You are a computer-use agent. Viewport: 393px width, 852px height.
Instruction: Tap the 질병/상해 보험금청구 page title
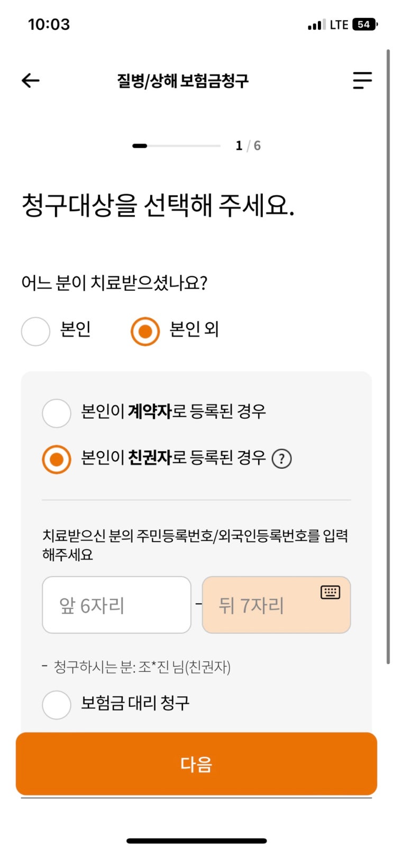click(x=182, y=81)
